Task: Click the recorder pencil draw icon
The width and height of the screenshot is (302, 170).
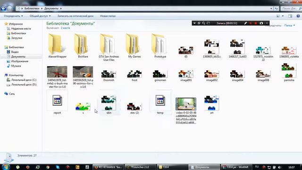Action: [245, 23]
